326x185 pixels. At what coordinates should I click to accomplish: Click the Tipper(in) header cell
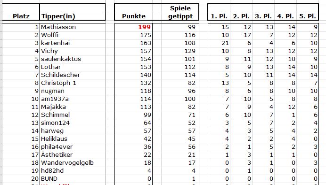[x=73, y=12]
